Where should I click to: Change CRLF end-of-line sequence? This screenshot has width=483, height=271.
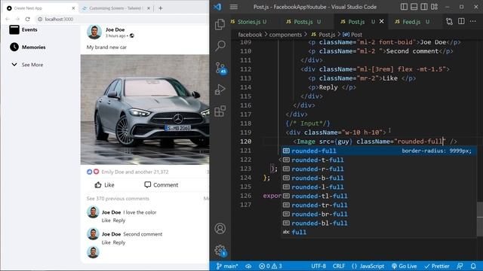pos(339,266)
